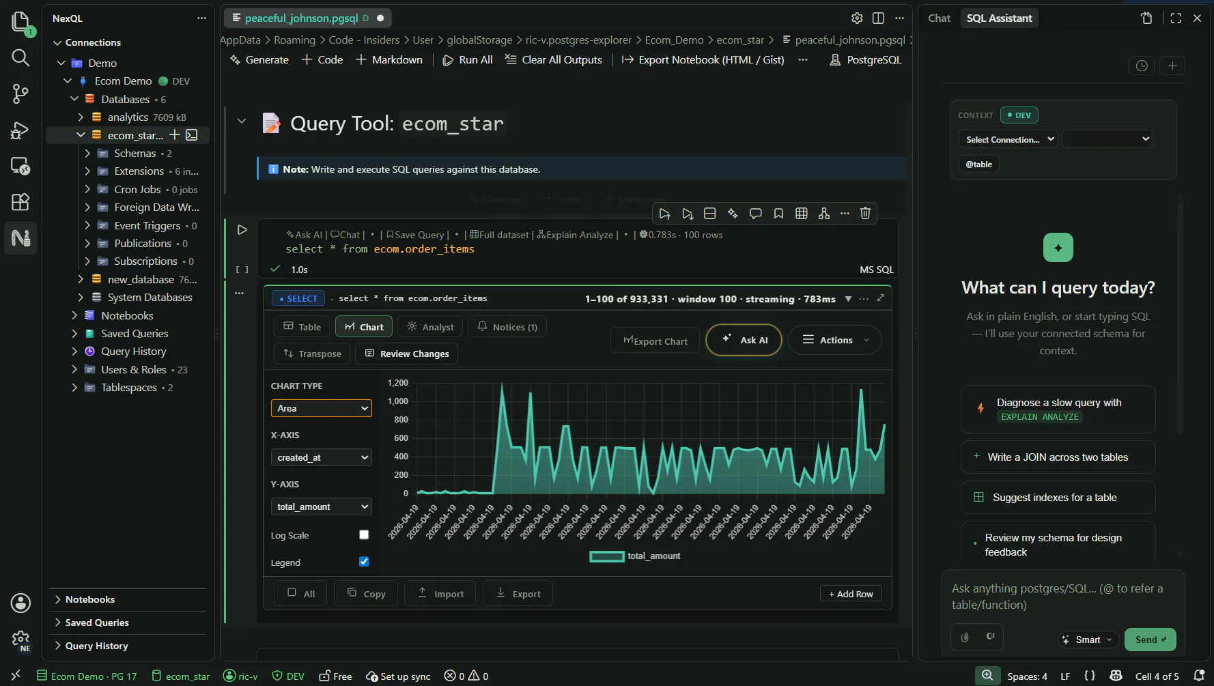Image resolution: width=1214 pixels, height=686 pixels.
Task: Click 'Suggest indexes for a table' suggestion
Action: point(1058,498)
